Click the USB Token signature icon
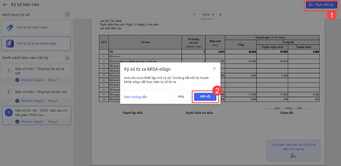 (10, 27)
